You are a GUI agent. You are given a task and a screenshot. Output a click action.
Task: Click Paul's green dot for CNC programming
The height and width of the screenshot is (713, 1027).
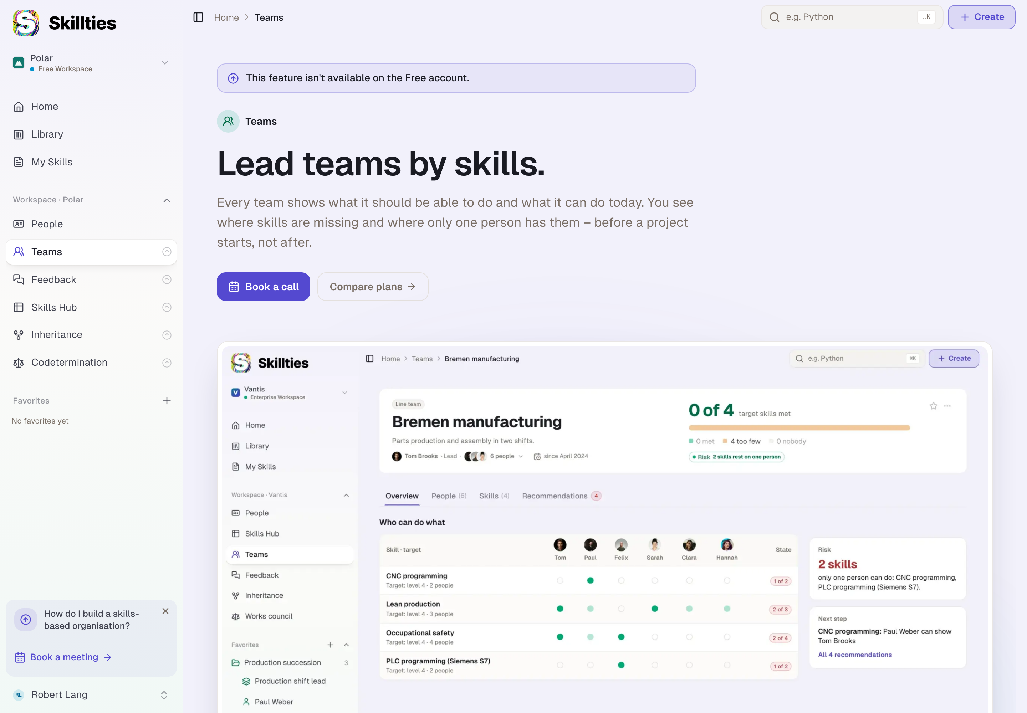(x=590, y=580)
